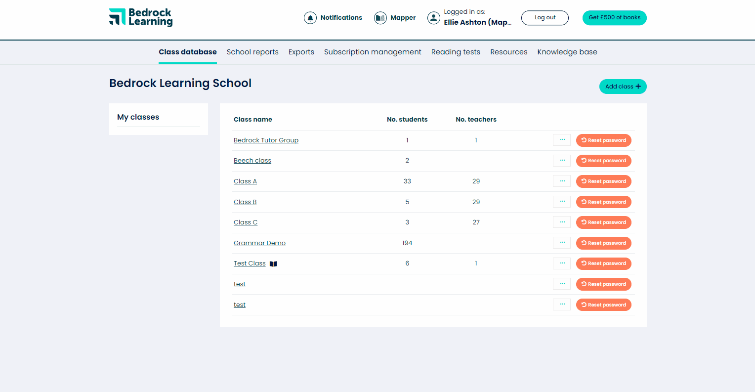Open more options for first test class
The width and height of the screenshot is (755, 392).
pyautogui.click(x=562, y=284)
